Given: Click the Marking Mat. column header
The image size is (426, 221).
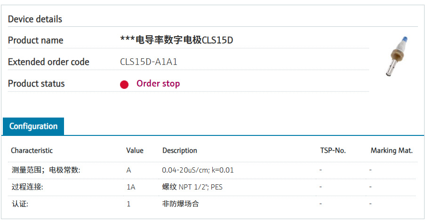Looking at the screenshot, I should point(392,150).
